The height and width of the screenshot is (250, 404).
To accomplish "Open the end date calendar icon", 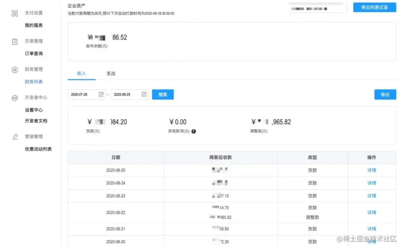I will click(144, 94).
